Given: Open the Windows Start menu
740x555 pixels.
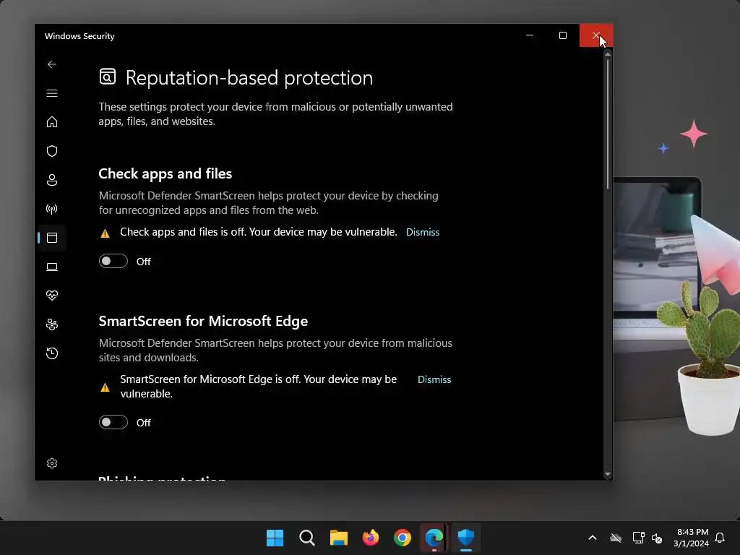Looking at the screenshot, I should pos(275,538).
